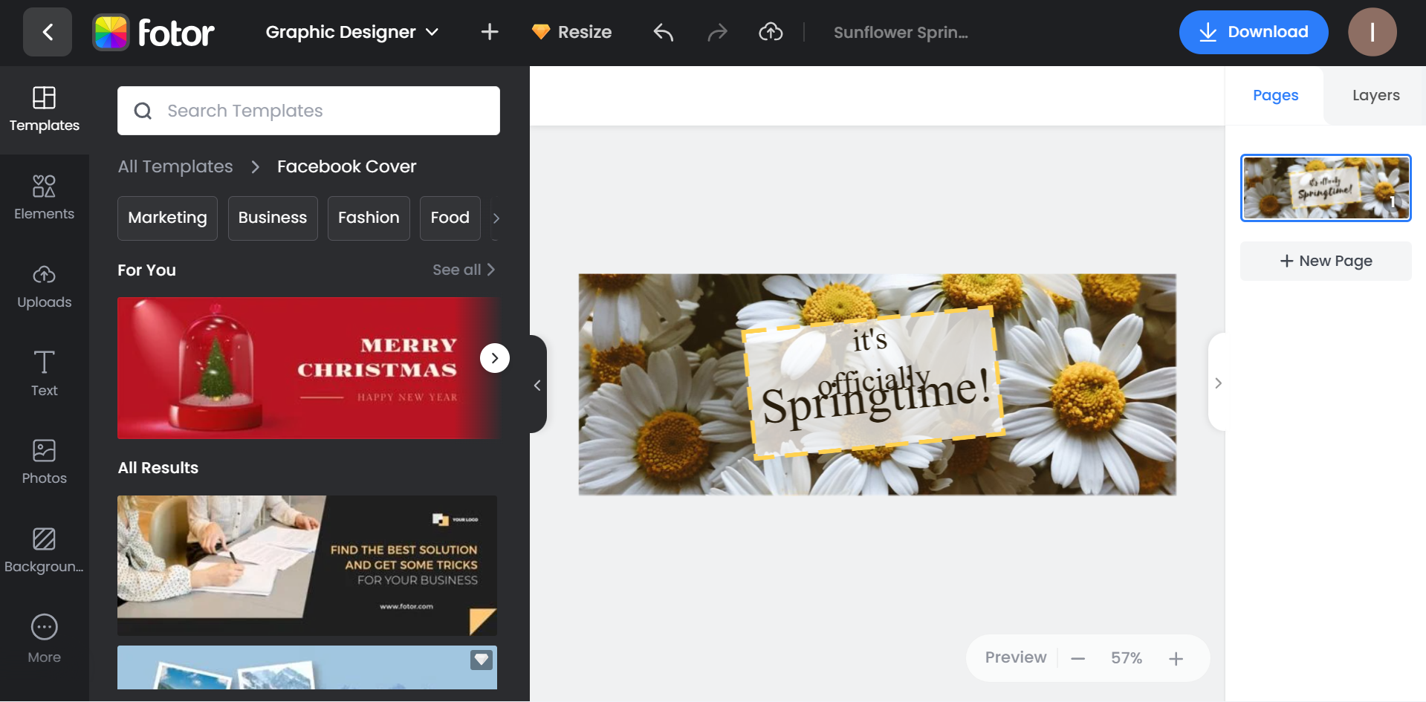The width and height of the screenshot is (1426, 702).
Task: Zoom out with the minus control
Action: pos(1077,658)
